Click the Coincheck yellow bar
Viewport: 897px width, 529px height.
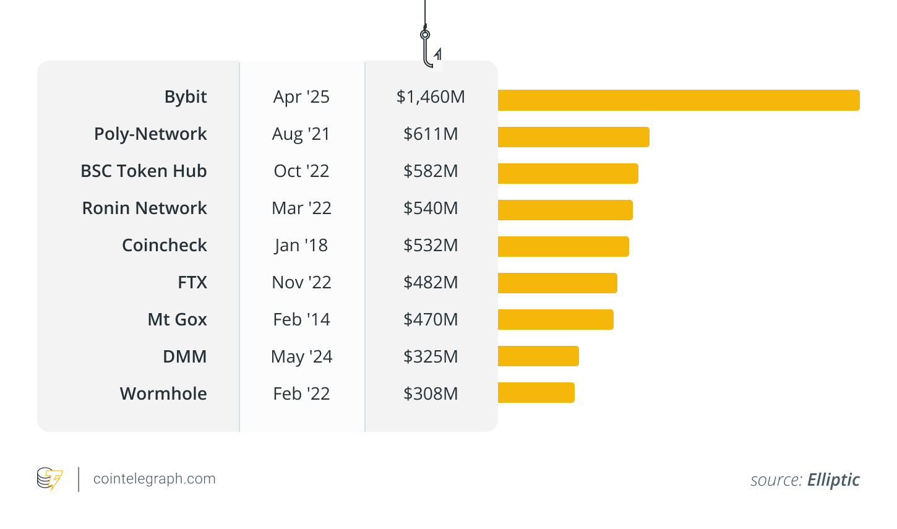[563, 246]
